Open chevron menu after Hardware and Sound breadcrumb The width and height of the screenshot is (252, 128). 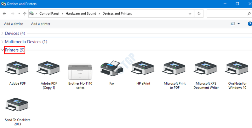(99, 14)
